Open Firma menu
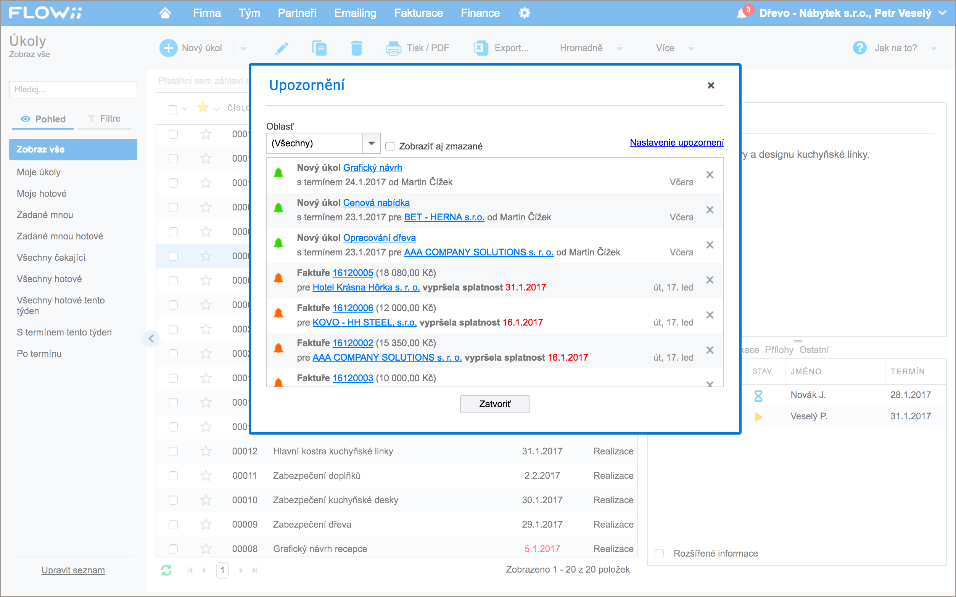Screen dimensions: 956x597 (207, 13)
